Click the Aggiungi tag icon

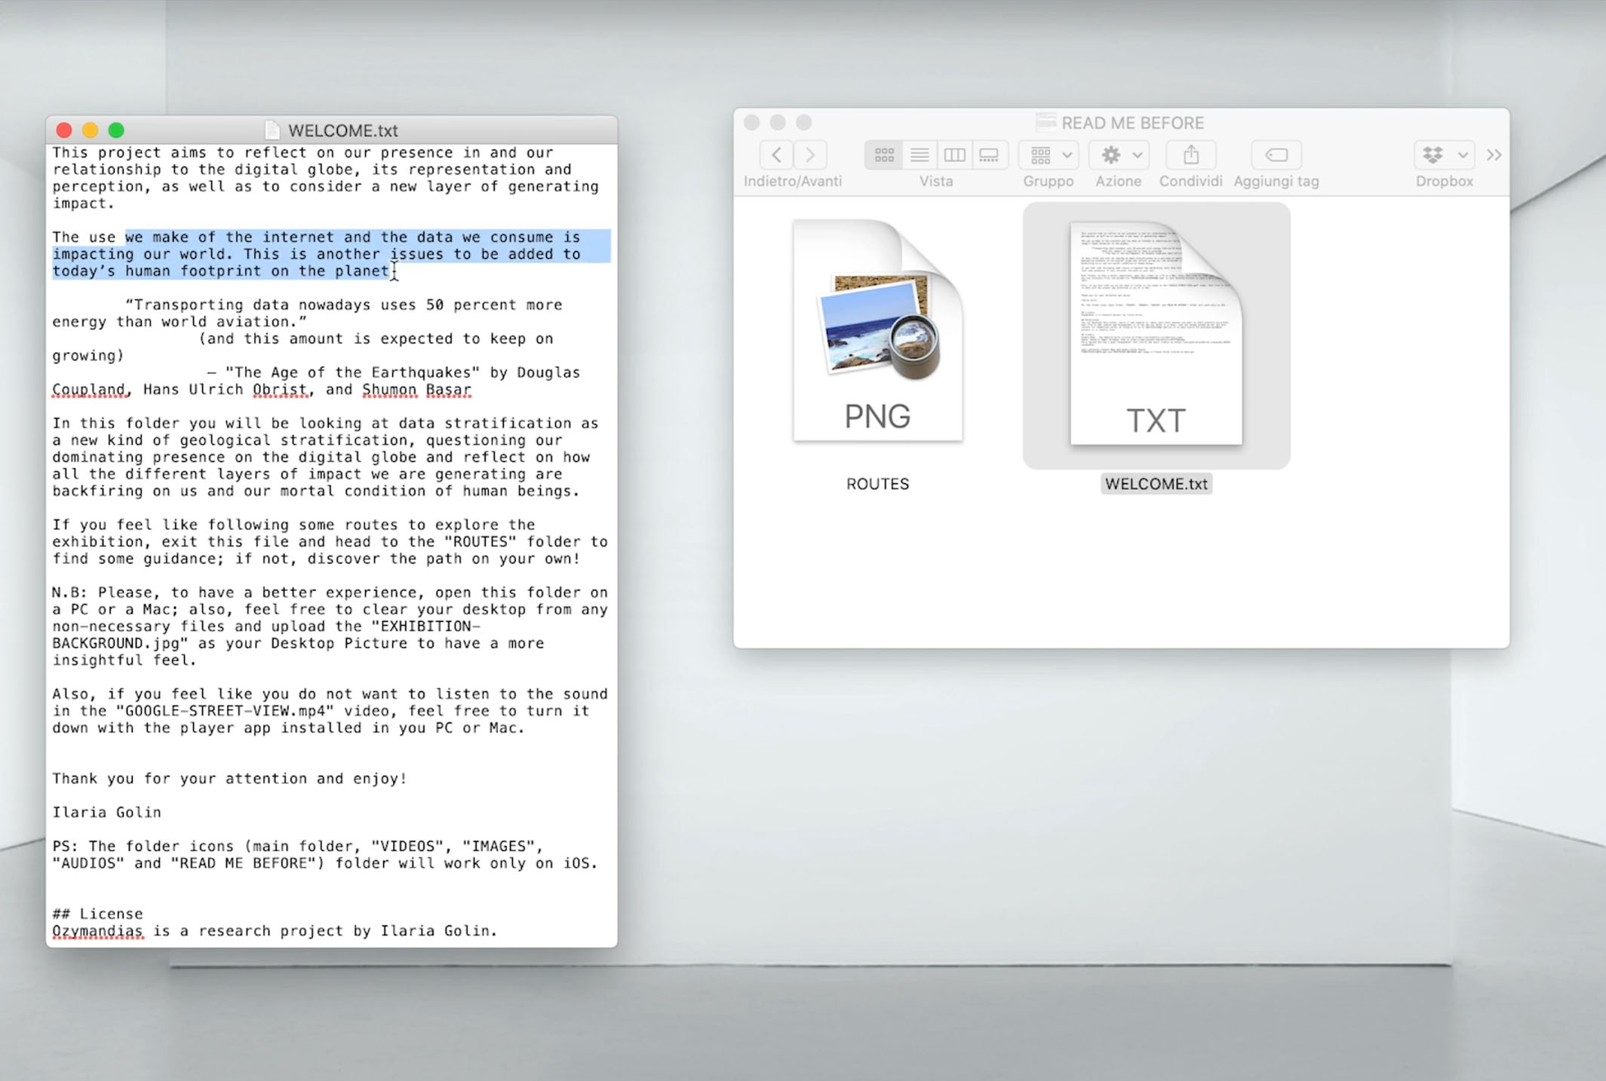point(1276,155)
